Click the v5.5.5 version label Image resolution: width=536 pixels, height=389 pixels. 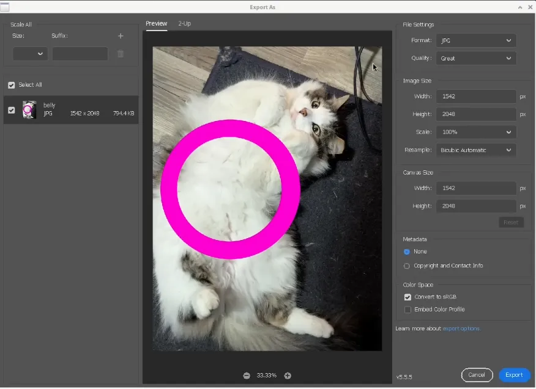[x=404, y=377]
